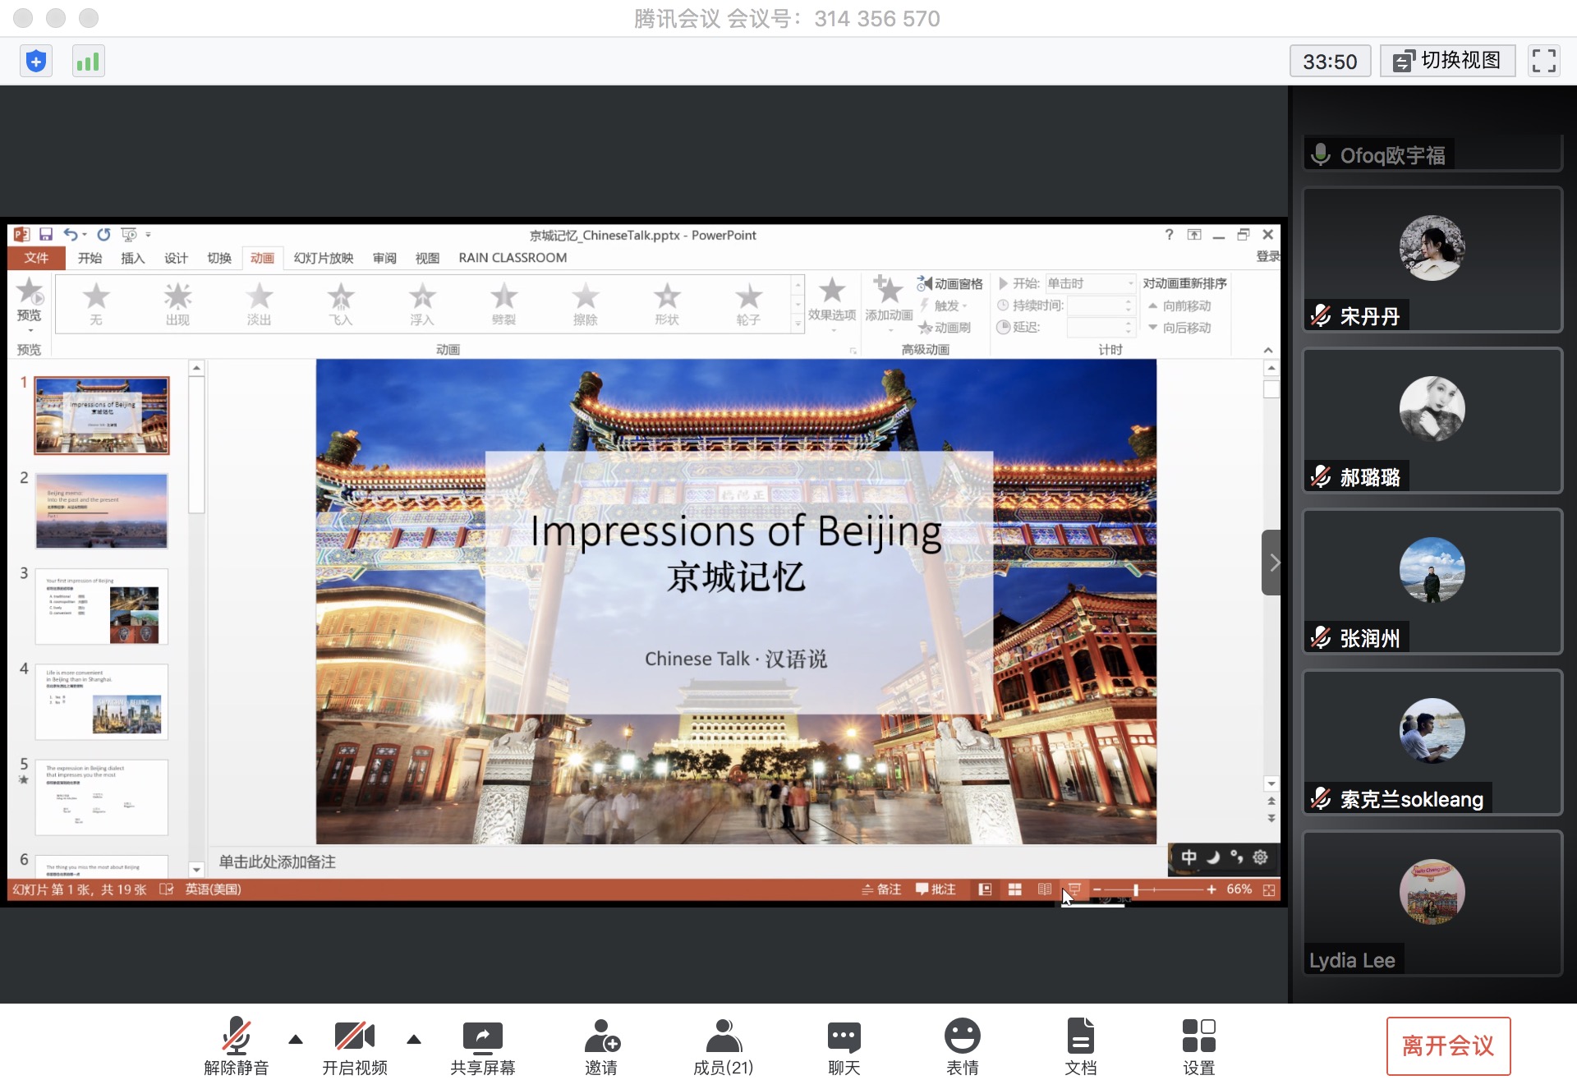This screenshot has width=1577, height=1089.
Task: Collapse participant panel chevron
Action: click(x=1272, y=563)
